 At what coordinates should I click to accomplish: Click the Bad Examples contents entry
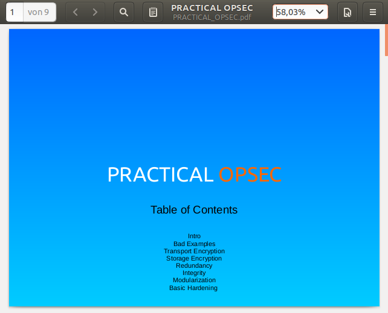[x=194, y=244]
